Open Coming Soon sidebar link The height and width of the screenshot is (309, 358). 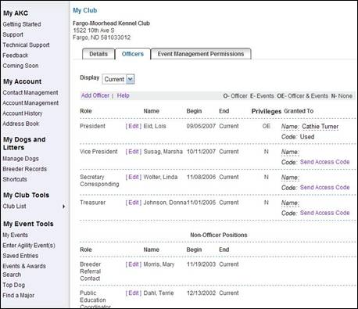(20, 66)
